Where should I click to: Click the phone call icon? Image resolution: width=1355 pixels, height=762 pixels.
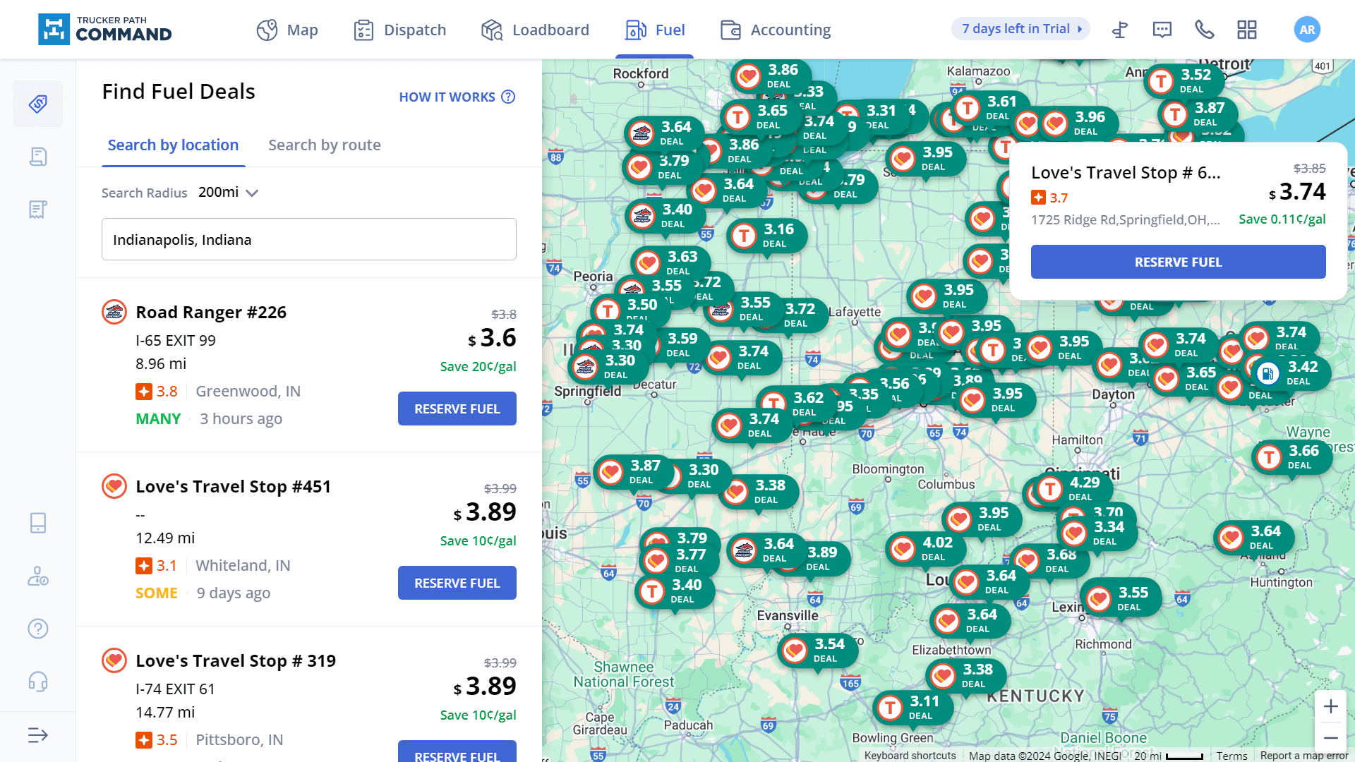pyautogui.click(x=1205, y=30)
